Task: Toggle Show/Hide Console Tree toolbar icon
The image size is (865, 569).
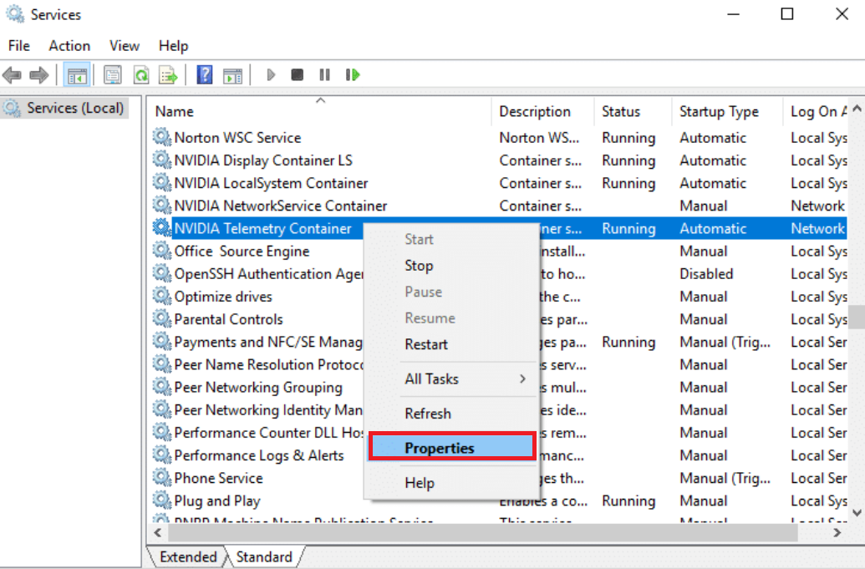Action: (77, 75)
